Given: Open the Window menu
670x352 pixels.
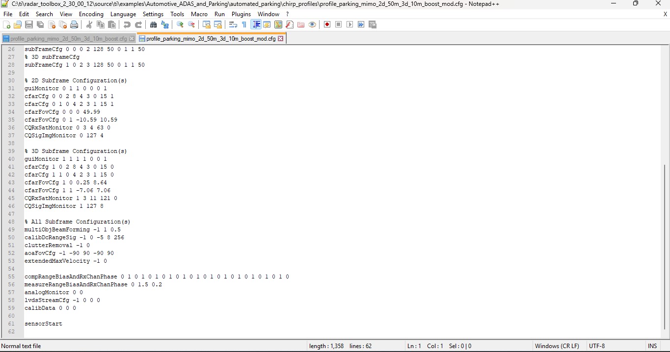Looking at the screenshot, I should tap(268, 14).
